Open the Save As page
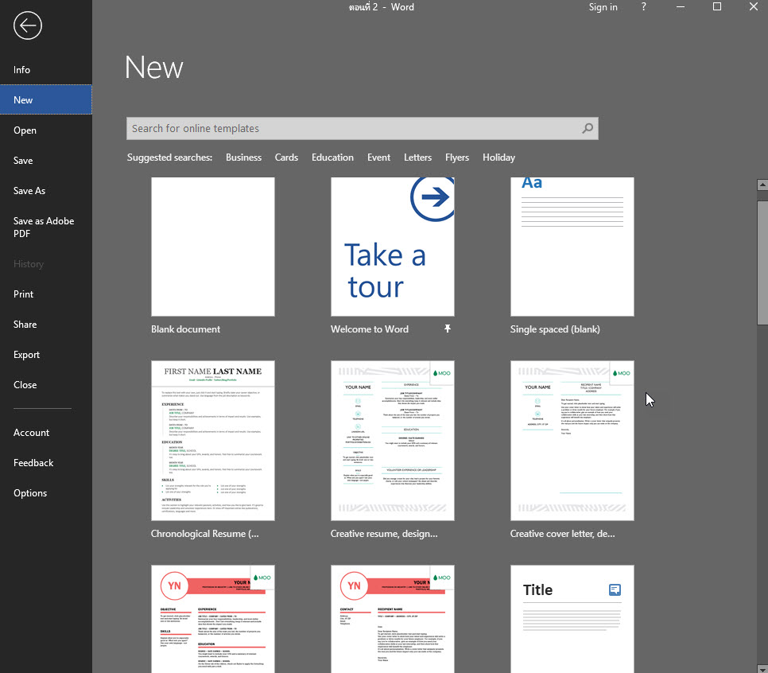Viewport: 768px width, 673px height. pyautogui.click(x=46, y=191)
